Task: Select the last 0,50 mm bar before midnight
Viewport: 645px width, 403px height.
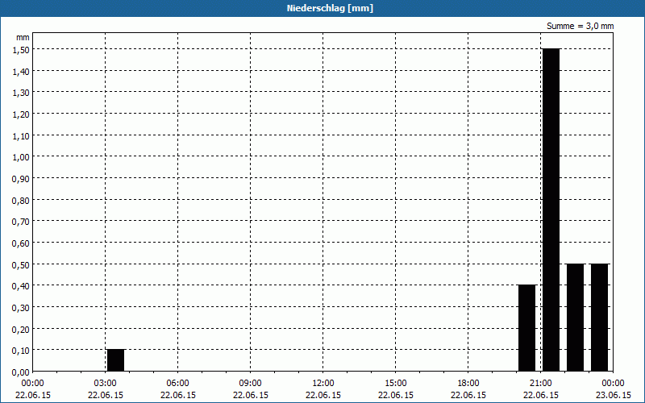Action: [599, 318]
